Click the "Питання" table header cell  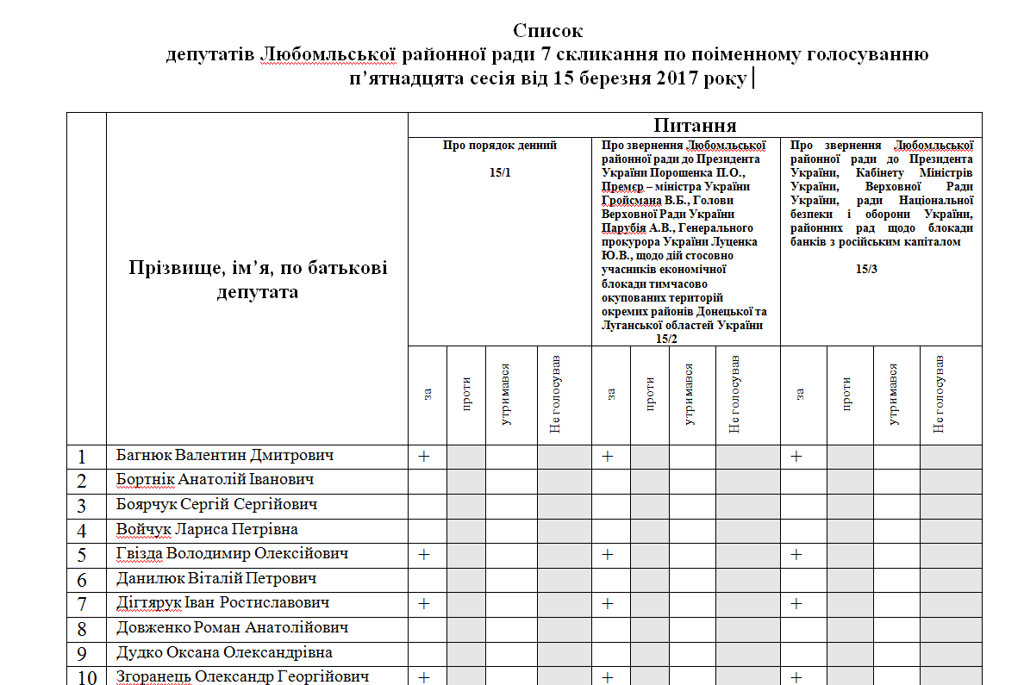[694, 125]
